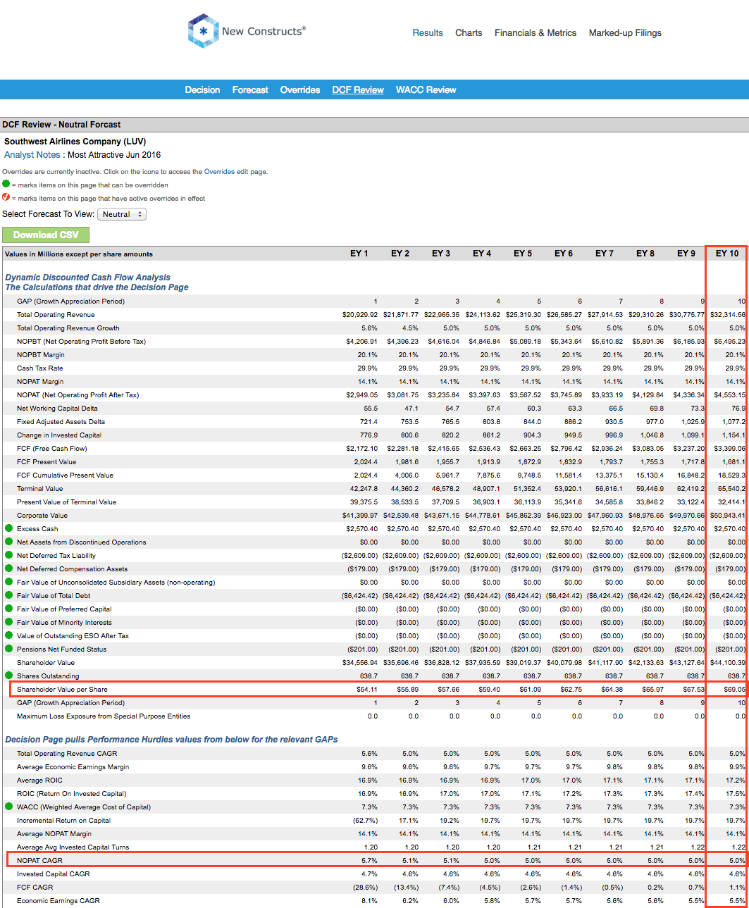Open the Results menu item
The height and width of the screenshot is (908, 749).
click(x=428, y=33)
